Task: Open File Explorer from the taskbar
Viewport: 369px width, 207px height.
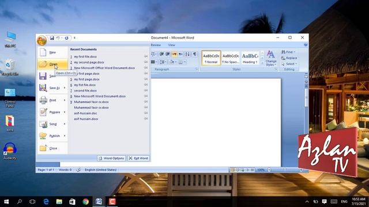Action: 59,202
